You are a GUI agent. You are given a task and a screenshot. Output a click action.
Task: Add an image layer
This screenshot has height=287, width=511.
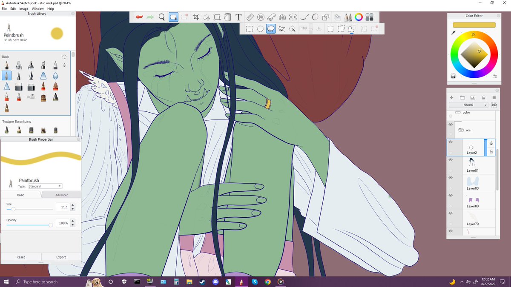(x=473, y=98)
